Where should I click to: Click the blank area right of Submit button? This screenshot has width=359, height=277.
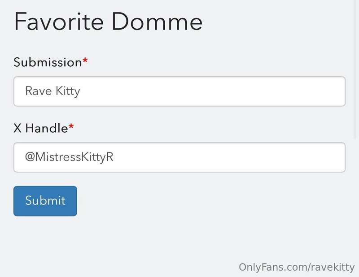(x=202, y=201)
